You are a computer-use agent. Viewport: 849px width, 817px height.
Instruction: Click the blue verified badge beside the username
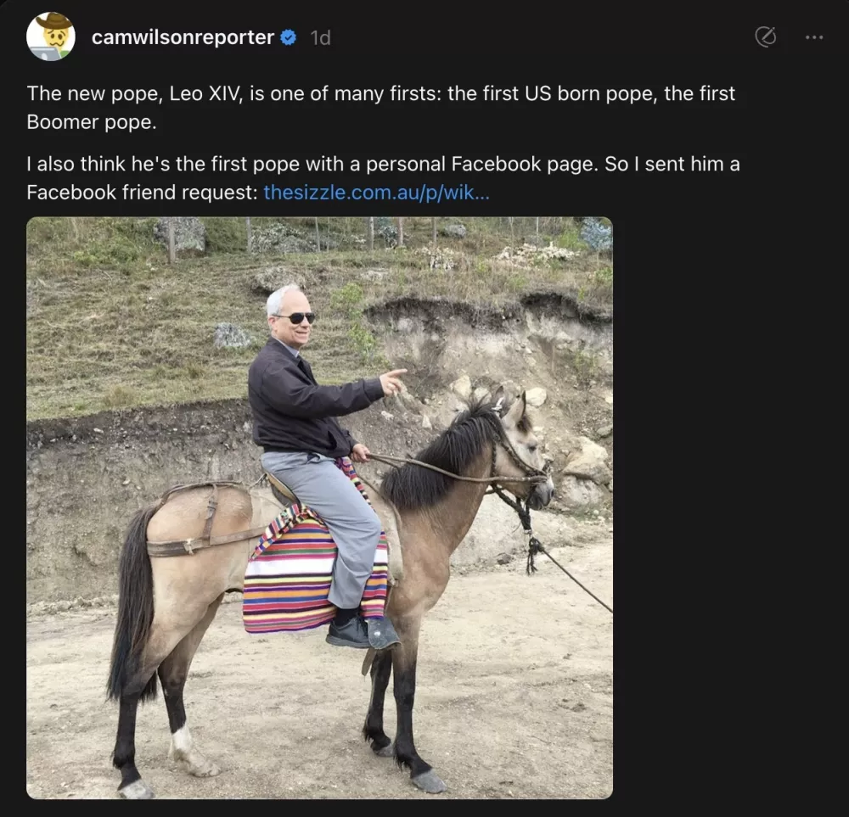pyautogui.click(x=288, y=37)
